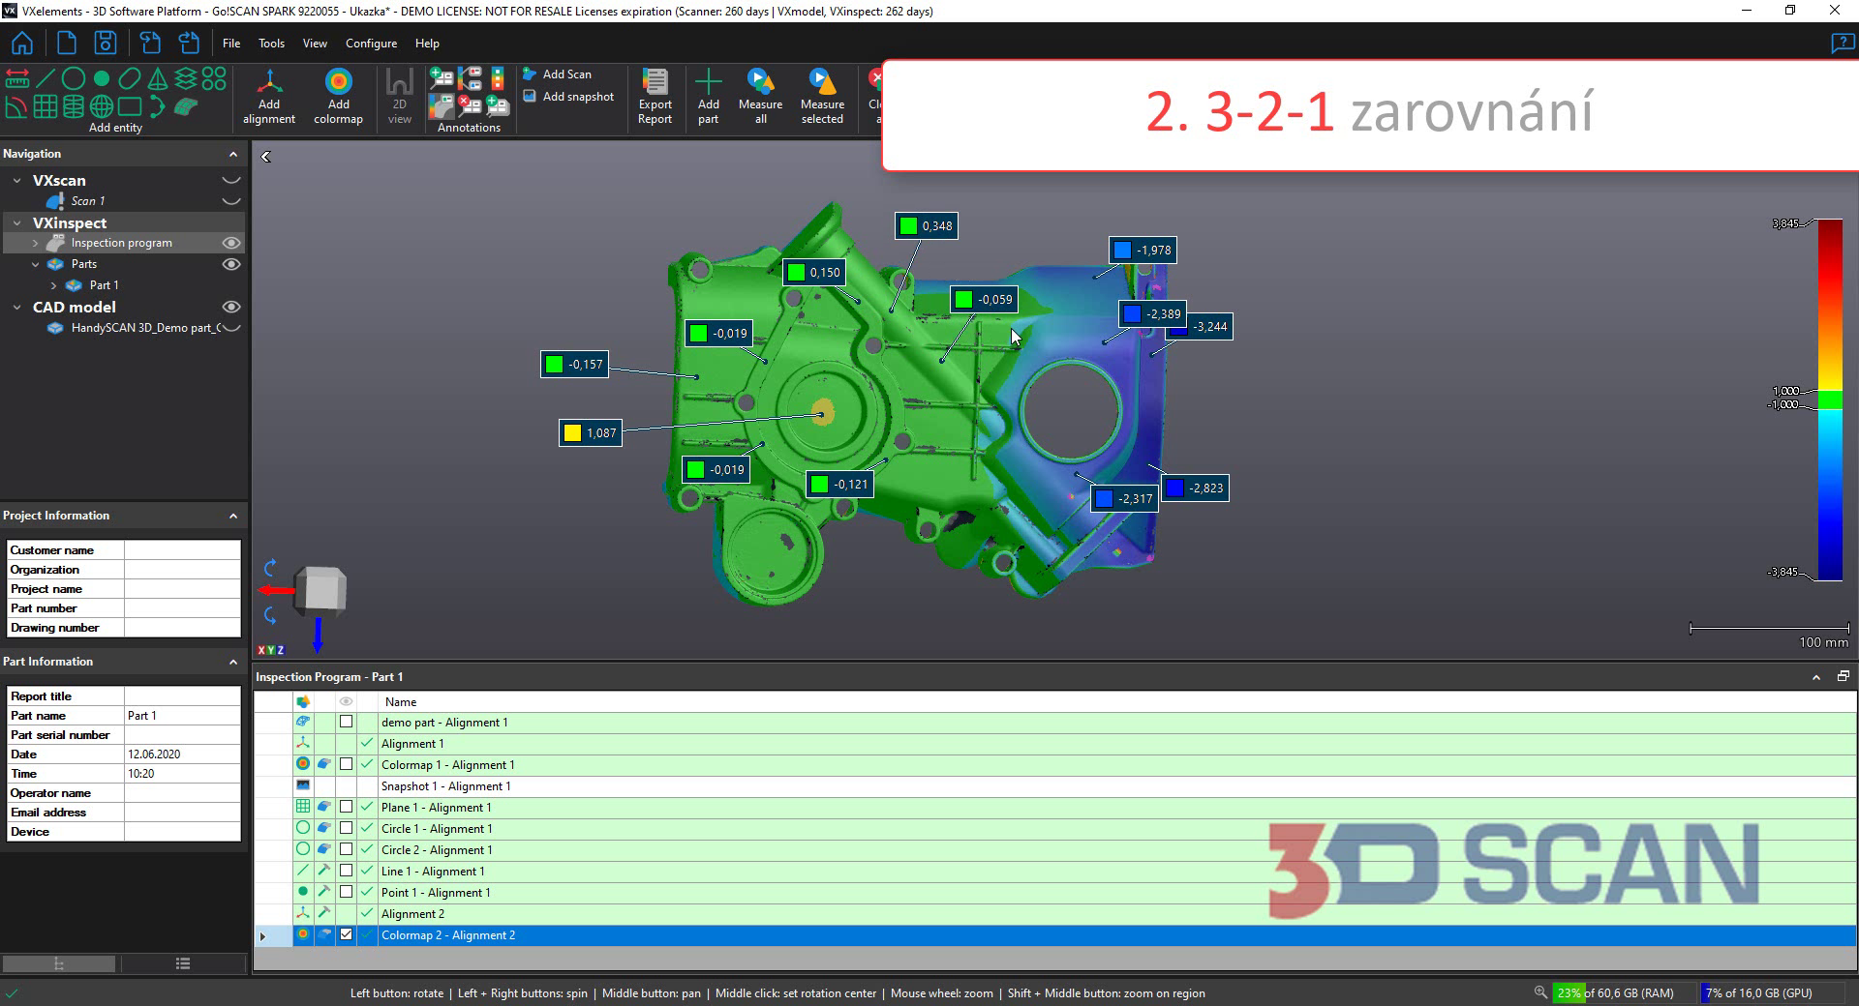This screenshot has width=1859, height=1006.
Task: Toggle visibility of Inspection program
Action: (231, 243)
